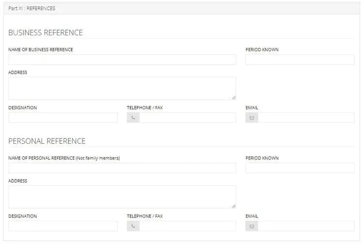Select the Business Reference Email input

coord(306,118)
